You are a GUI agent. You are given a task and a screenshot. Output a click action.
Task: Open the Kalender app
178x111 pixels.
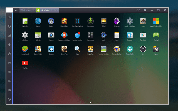[x=38, y=35]
